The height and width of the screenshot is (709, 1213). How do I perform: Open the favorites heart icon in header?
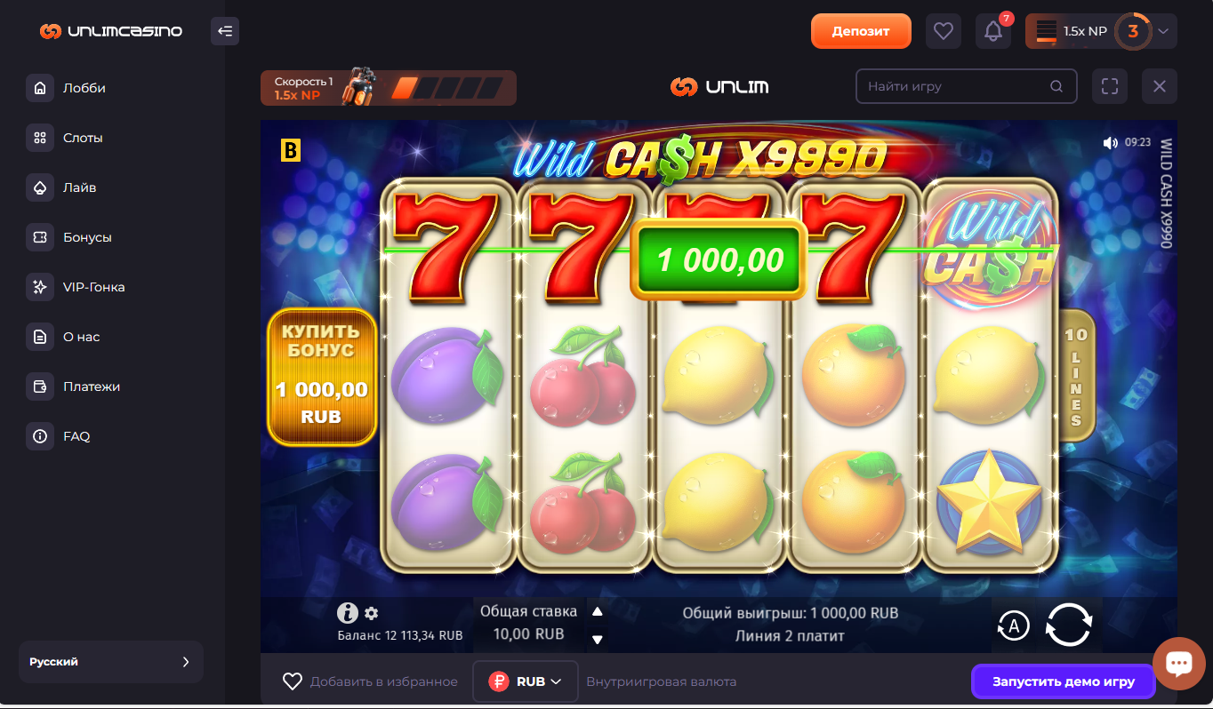click(944, 32)
